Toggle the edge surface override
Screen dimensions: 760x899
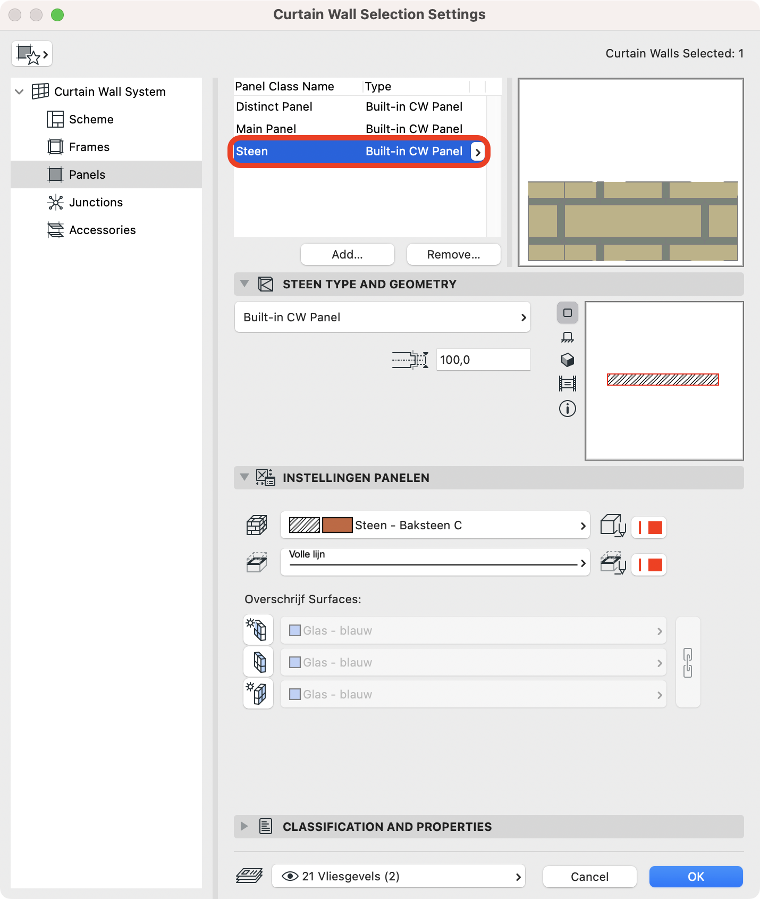pyautogui.click(x=258, y=662)
